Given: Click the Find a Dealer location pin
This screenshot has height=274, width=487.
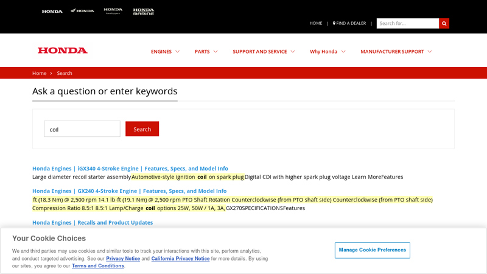Looking at the screenshot, I should tap(334, 23).
